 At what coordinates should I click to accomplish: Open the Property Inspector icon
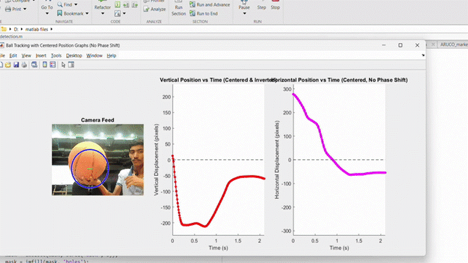click(x=71, y=65)
